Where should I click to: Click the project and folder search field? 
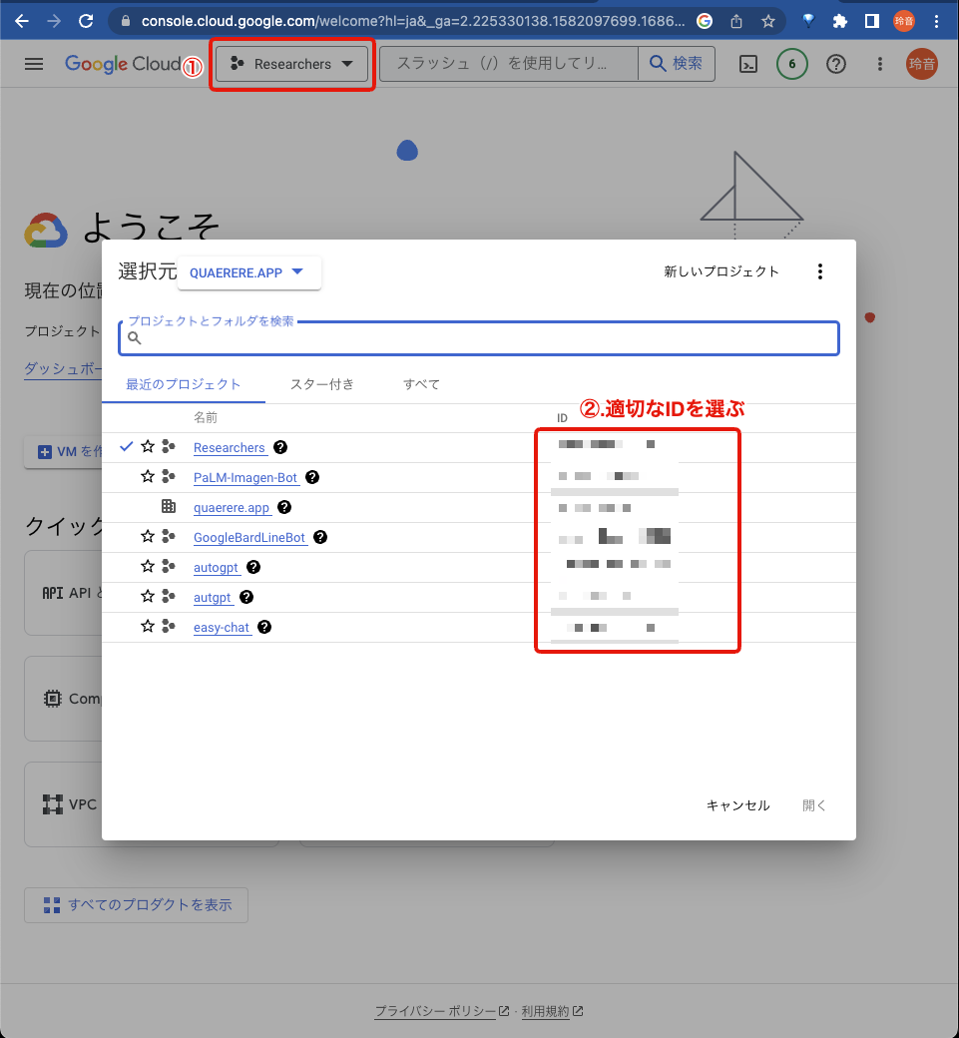point(479,338)
